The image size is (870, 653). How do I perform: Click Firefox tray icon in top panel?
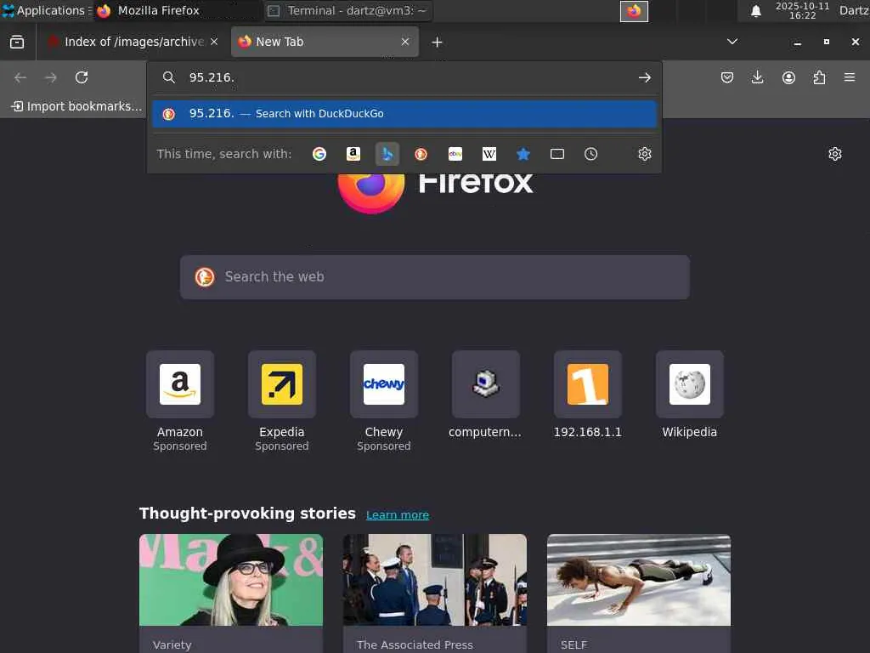pyautogui.click(x=634, y=11)
